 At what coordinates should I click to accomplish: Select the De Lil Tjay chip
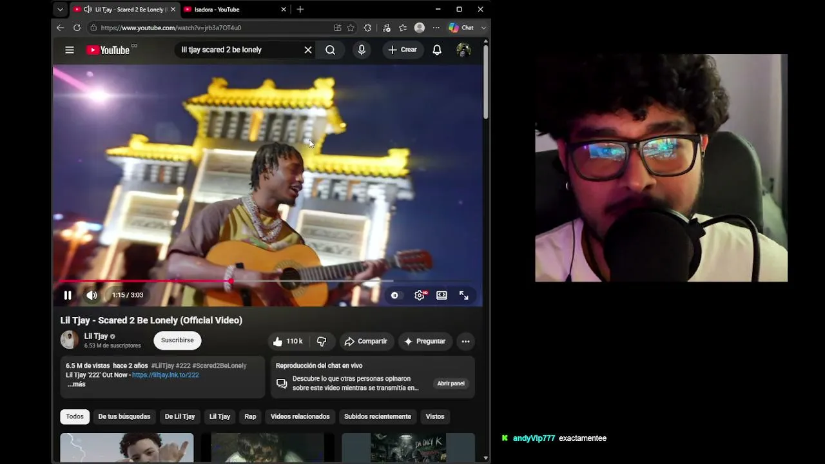[x=180, y=416]
